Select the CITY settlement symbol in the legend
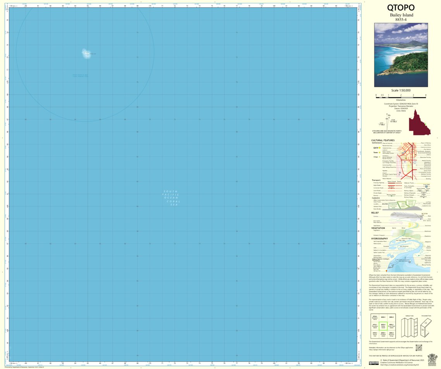Screen dimensions: 441x369 [379, 148]
